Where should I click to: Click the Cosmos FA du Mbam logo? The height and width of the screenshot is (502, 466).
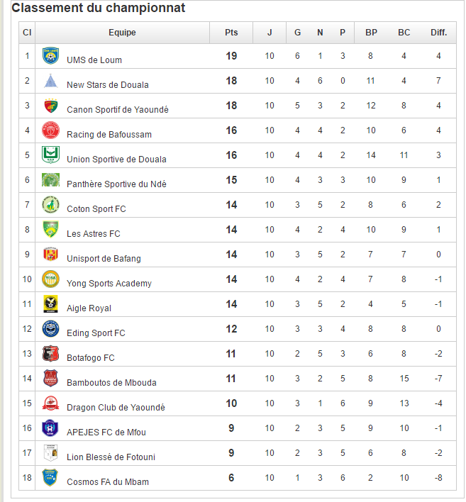(50, 478)
